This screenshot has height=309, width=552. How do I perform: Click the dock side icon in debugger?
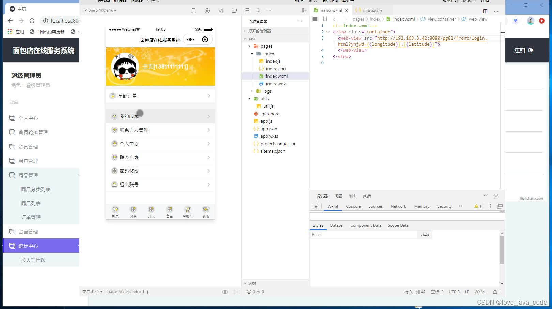pos(500,206)
